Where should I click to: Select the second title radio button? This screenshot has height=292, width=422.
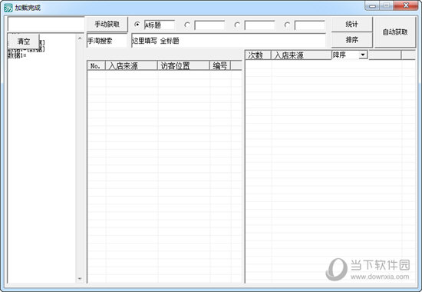point(186,25)
